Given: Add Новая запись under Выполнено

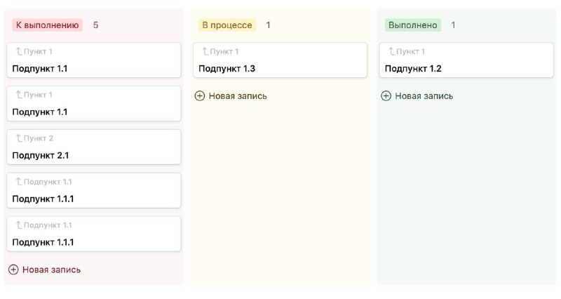Looking at the screenshot, I should click(x=417, y=96).
